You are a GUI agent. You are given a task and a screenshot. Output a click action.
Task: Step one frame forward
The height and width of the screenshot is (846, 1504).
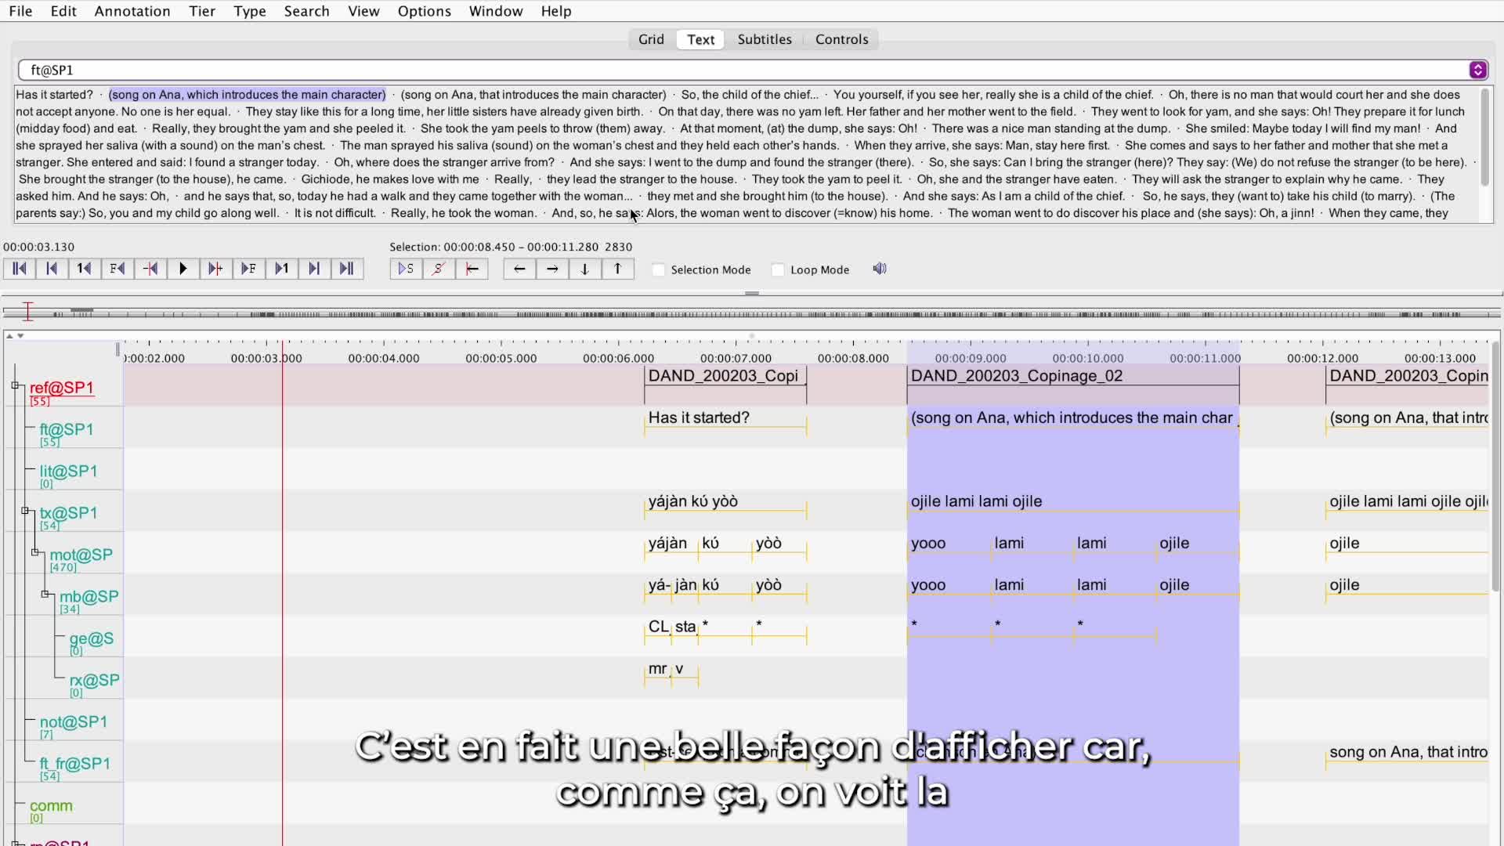[248, 269]
